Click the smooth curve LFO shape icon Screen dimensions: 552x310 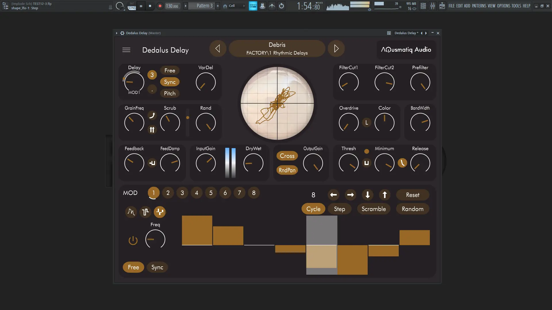tap(131, 212)
